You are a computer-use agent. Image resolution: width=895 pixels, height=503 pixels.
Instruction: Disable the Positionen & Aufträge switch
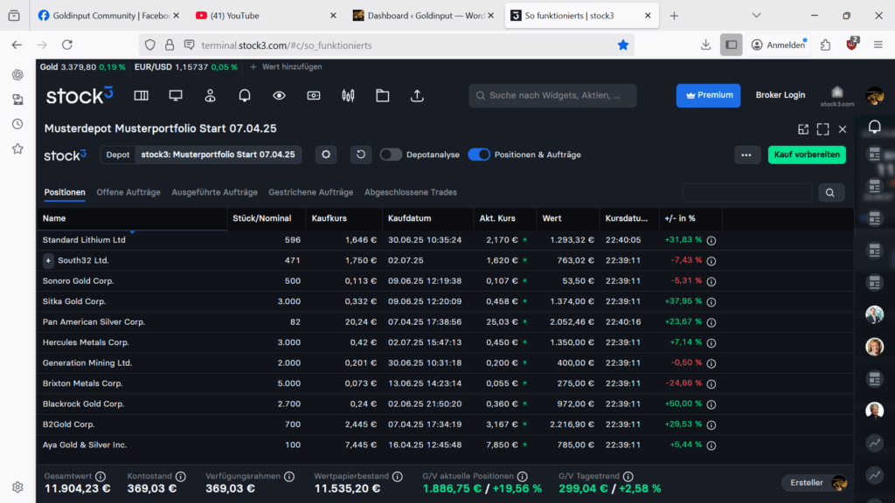click(x=479, y=155)
